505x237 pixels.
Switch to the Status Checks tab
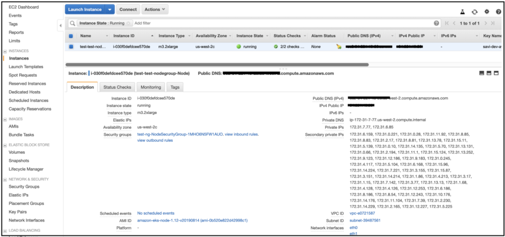click(x=117, y=87)
